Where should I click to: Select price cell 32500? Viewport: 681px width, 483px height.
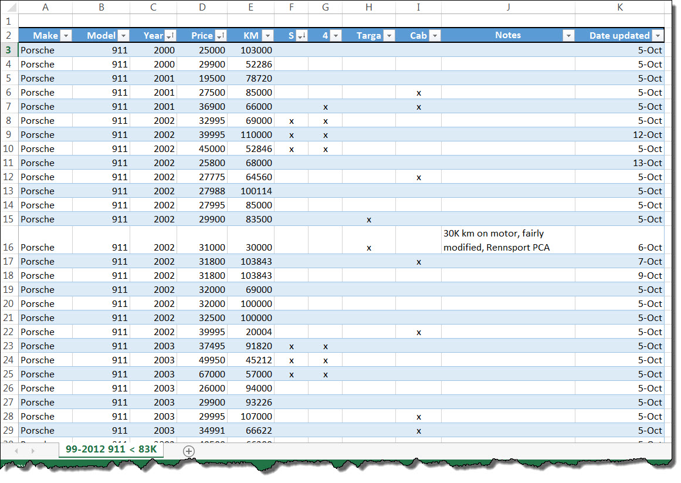pyautogui.click(x=202, y=318)
